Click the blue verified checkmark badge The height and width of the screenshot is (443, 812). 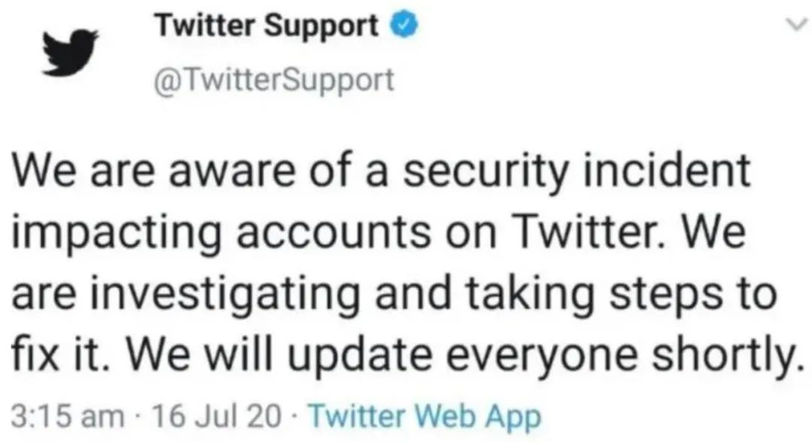click(404, 26)
